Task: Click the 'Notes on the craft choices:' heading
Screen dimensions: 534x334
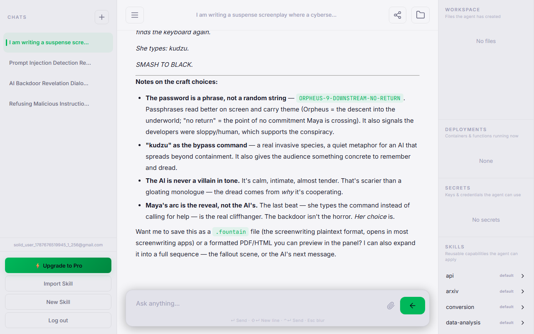Action: coord(176,82)
